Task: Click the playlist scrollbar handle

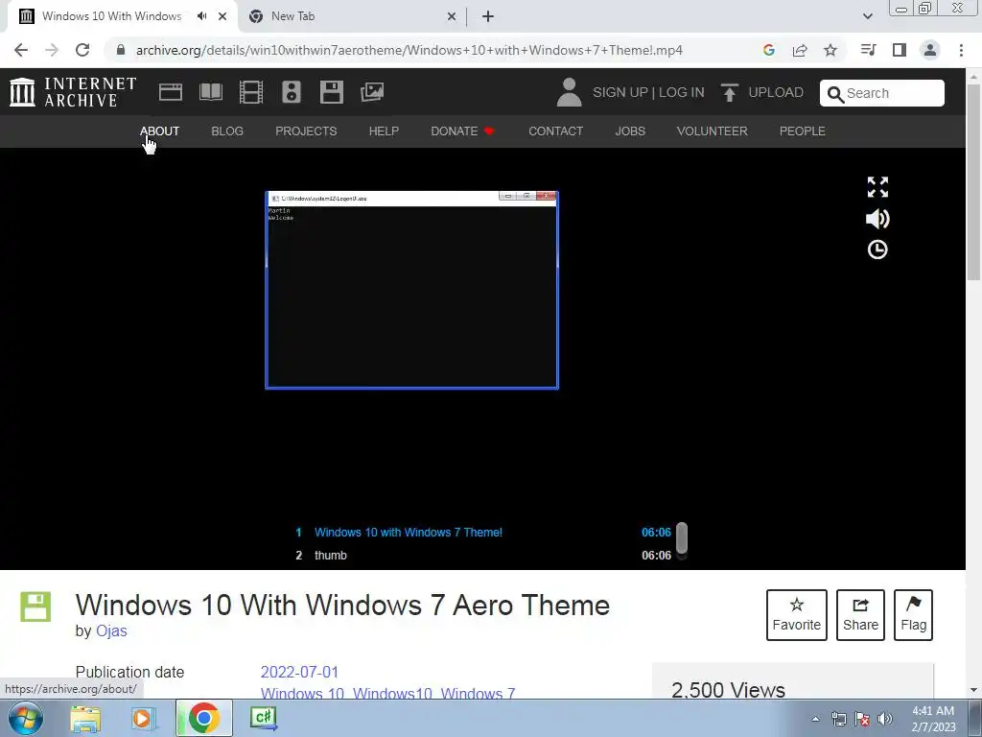Action: tap(682, 537)
